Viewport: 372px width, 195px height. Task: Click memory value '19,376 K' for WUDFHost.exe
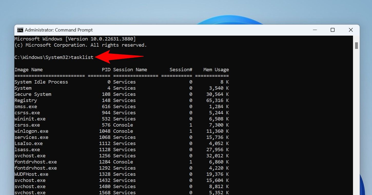point(218,174)
